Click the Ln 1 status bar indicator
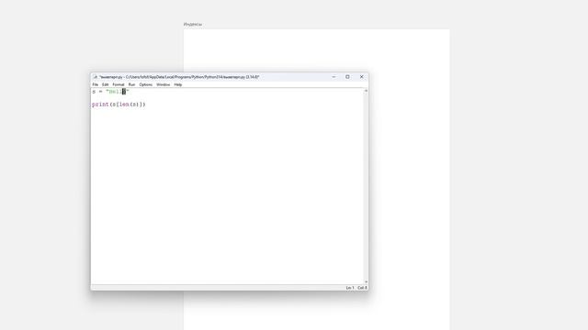The width and height of the screenshot is (588, 330). [350, 288]
